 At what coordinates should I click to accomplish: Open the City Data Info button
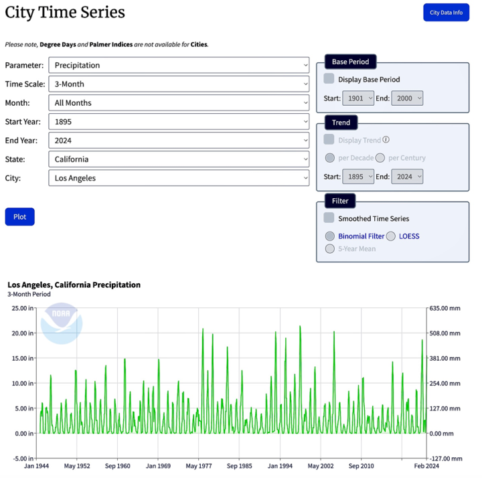click(x=446, y=12)
